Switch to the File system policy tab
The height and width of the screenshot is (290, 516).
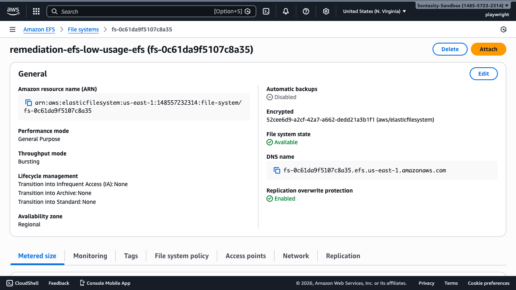(x=182, y=256)
